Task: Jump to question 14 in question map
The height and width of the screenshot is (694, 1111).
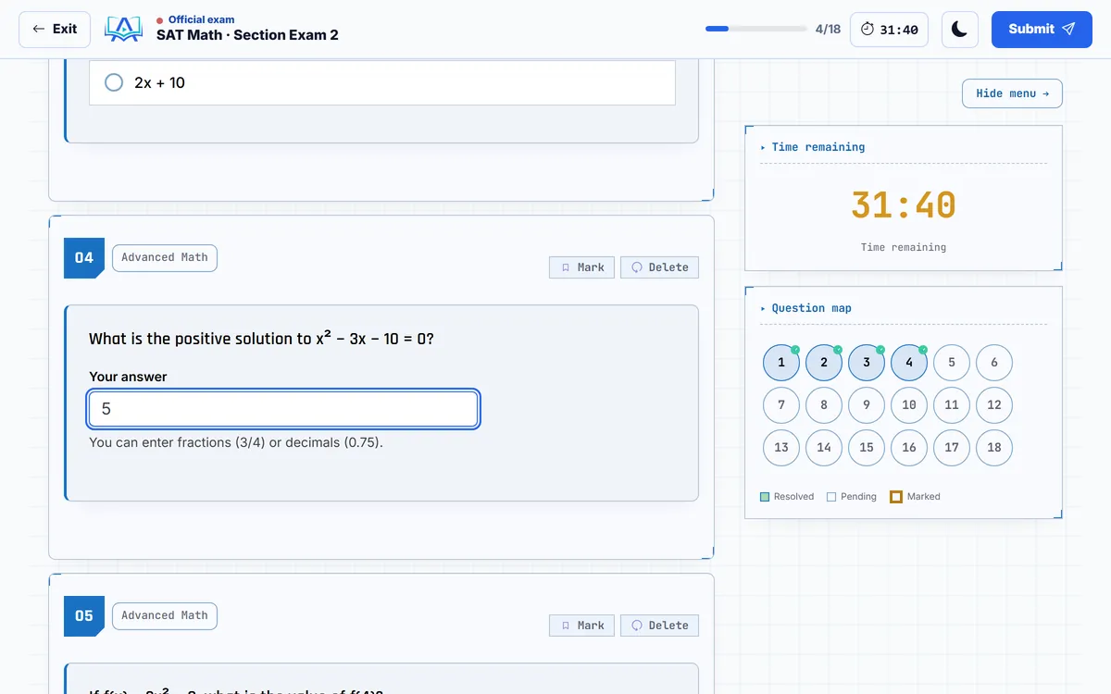Action: (x=824, y=448)
